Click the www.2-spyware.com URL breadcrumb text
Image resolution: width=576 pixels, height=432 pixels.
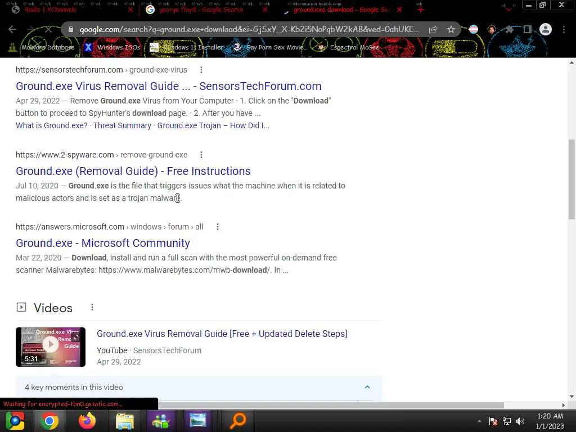click(x=101, y=155)
